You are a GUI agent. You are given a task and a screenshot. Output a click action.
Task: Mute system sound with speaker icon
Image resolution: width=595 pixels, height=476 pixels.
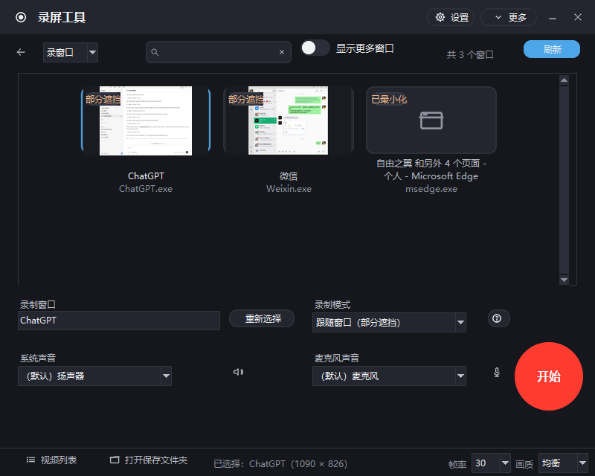[x=238, y=372]
